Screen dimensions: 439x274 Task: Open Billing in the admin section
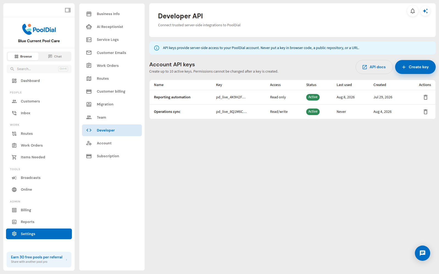point(39,210)
